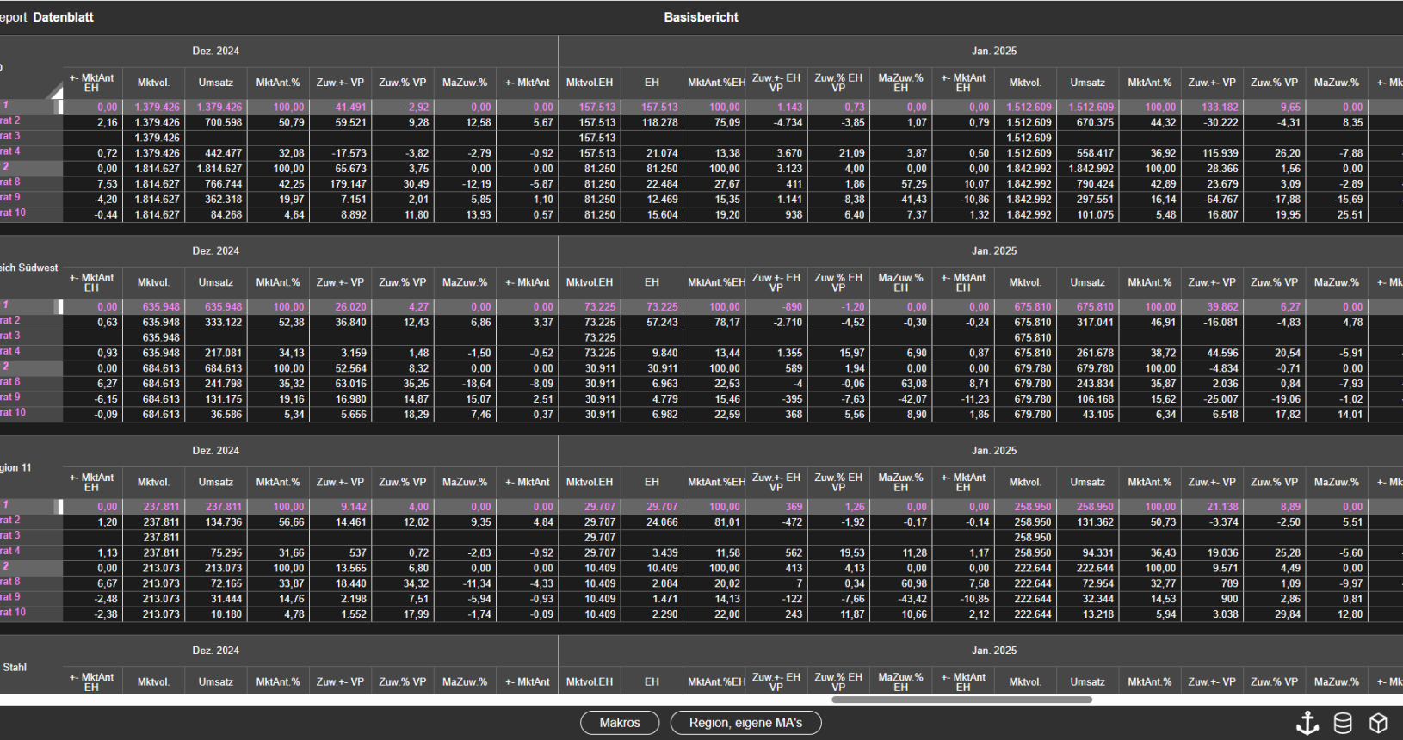Click the highlighted value 39.862
This screenshot has width=1403, height=740.
pos(1213,307)
